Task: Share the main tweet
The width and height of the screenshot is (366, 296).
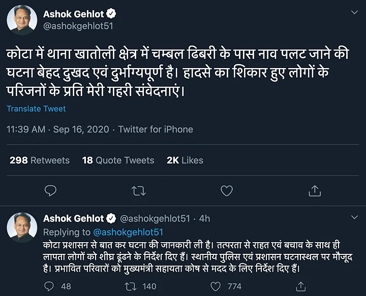Action: [x=315, y=190]
